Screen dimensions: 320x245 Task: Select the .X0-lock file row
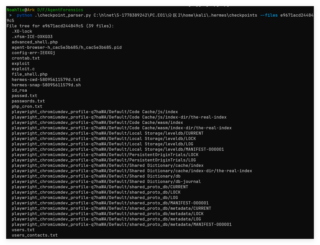point(22,31)
